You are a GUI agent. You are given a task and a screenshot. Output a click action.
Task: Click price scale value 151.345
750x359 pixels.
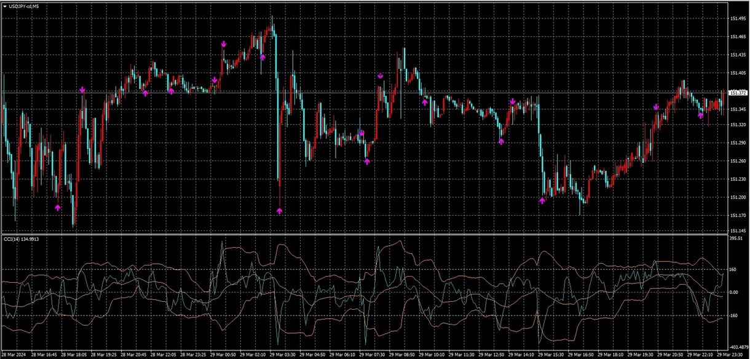coord(738,109)
